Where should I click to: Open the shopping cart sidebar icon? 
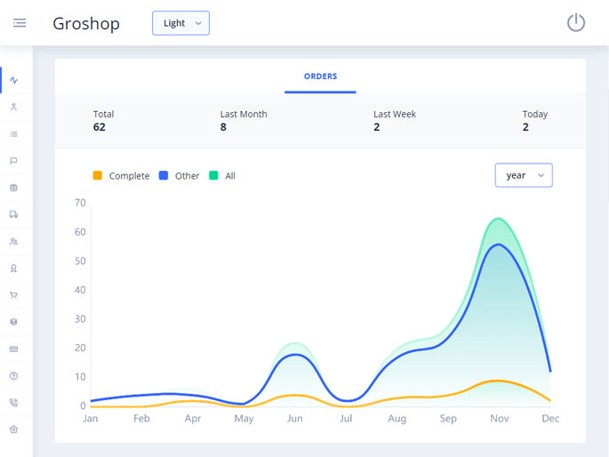click(x=14, y=295)
